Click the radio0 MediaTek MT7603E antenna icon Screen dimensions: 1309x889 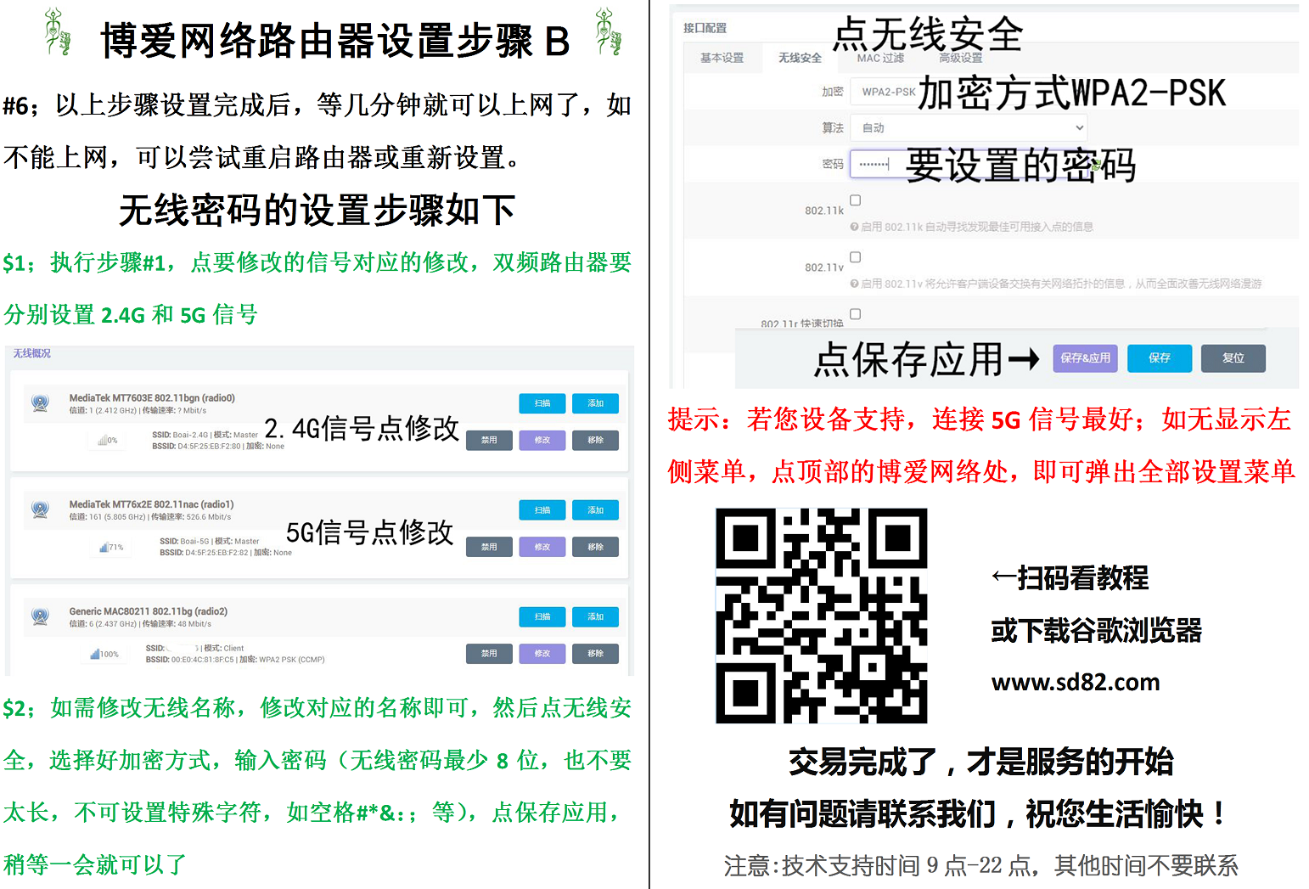[40, 403]
